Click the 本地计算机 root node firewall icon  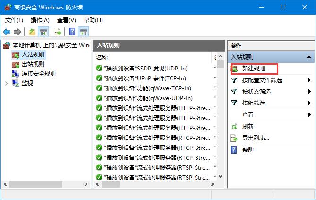click(7, 45)
